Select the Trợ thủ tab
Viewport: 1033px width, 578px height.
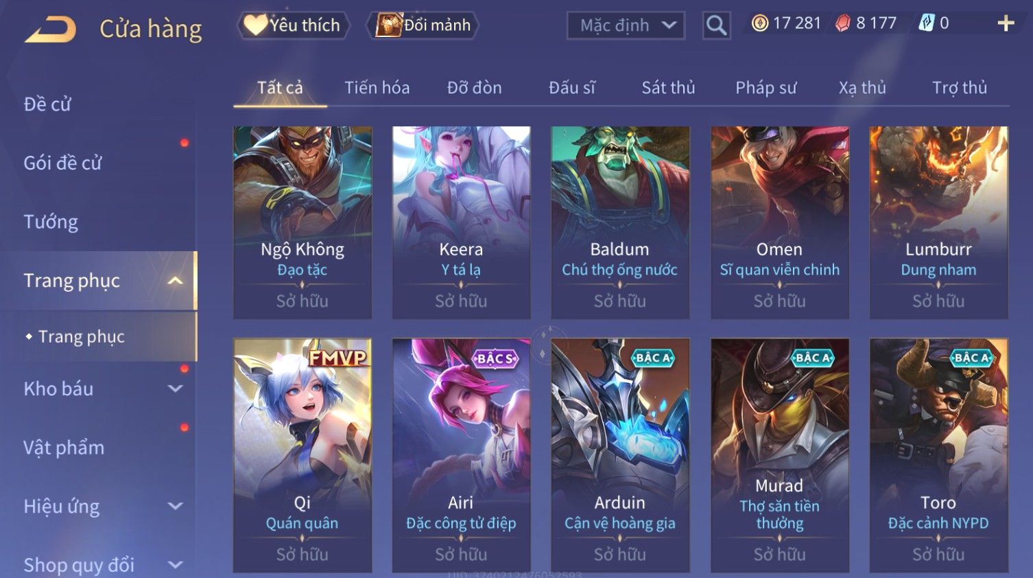[959, 88]
